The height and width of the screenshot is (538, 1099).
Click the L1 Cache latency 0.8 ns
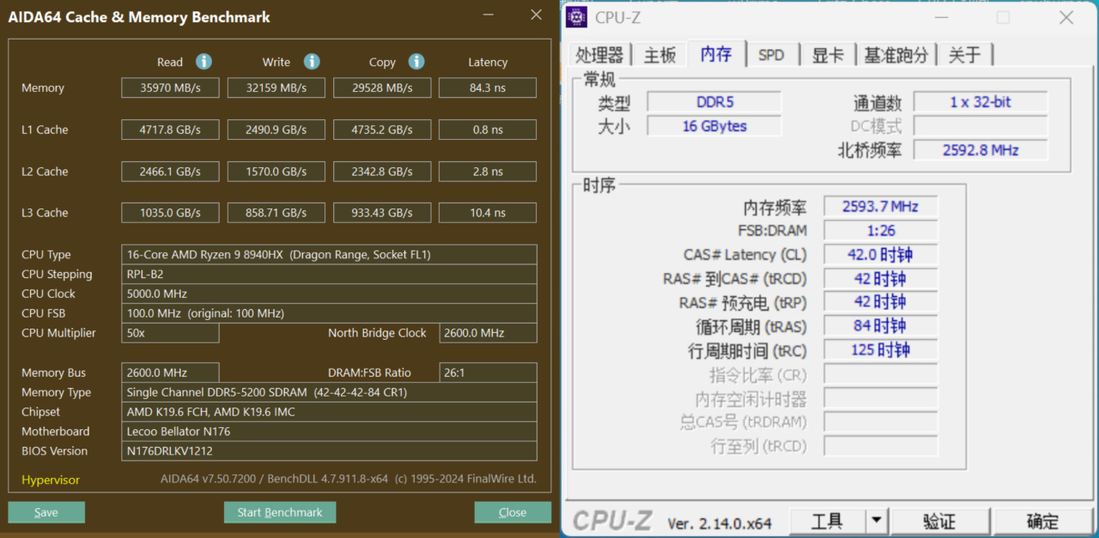tap(488, 130)
